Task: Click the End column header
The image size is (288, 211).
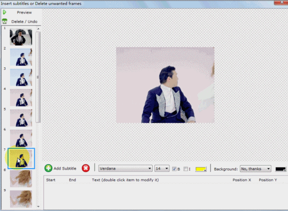Action: point(72,180)
